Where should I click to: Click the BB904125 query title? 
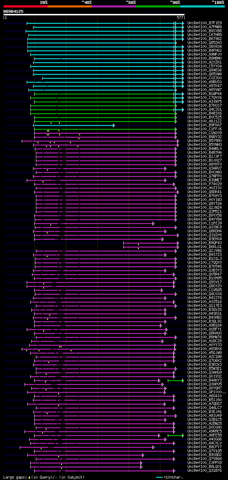coord(14,11)
